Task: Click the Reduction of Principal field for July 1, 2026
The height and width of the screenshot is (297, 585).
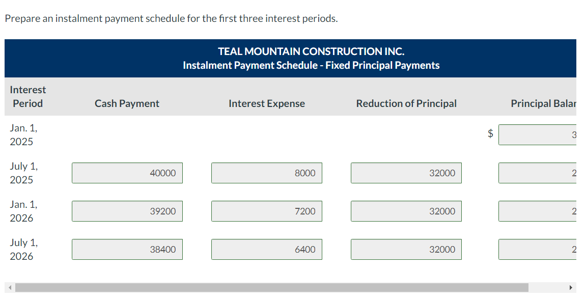Action: (x=406, y=249)
